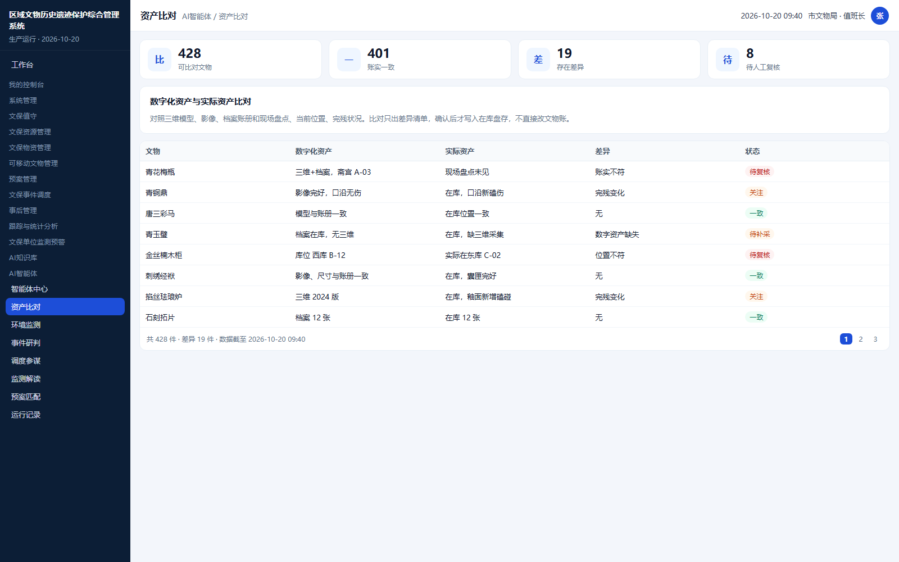Go to page 2 of the table
This screenshot has height=562, width=899.
pyautogui.click(x=861, y=339)
